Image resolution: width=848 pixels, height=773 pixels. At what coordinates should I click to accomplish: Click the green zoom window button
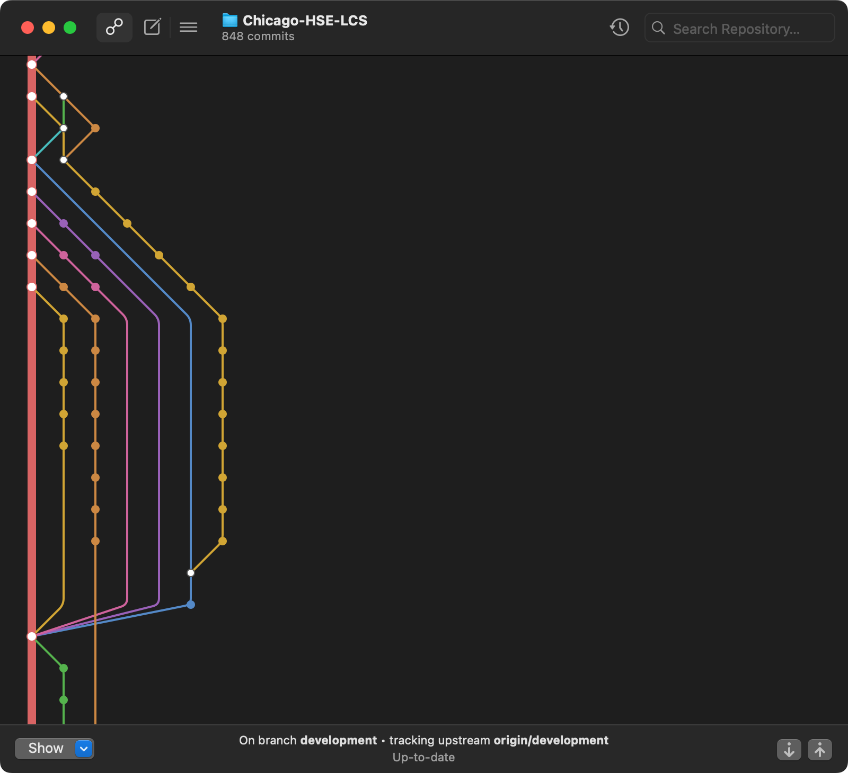coord(70,28)
